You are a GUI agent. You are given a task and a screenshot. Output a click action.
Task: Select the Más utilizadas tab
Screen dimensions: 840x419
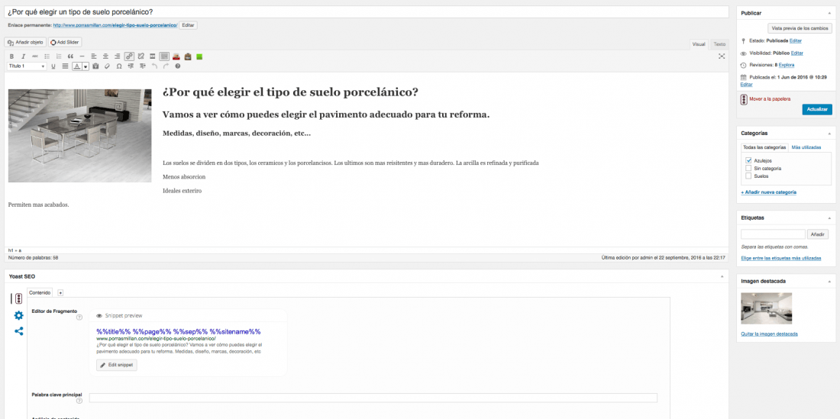[x=806, y=147]
